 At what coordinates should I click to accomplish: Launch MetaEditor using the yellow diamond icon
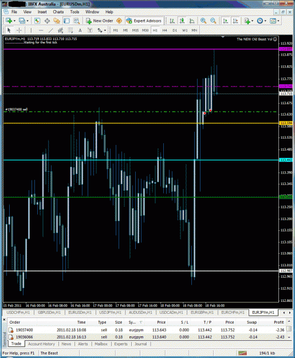[119, 21]
